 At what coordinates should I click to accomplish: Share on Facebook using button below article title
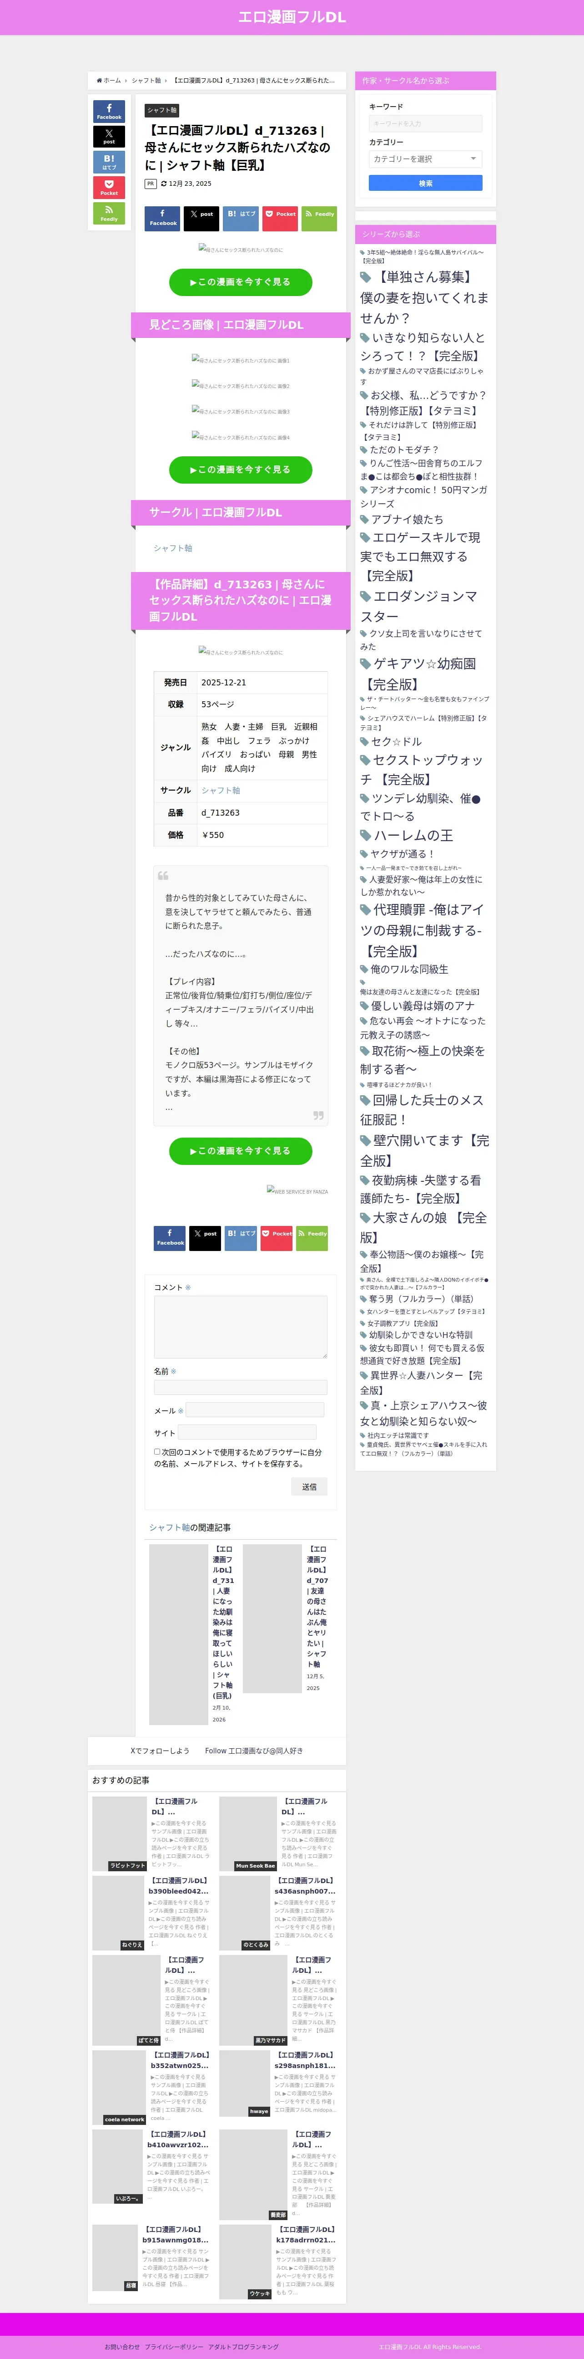[x=163, y=218]
